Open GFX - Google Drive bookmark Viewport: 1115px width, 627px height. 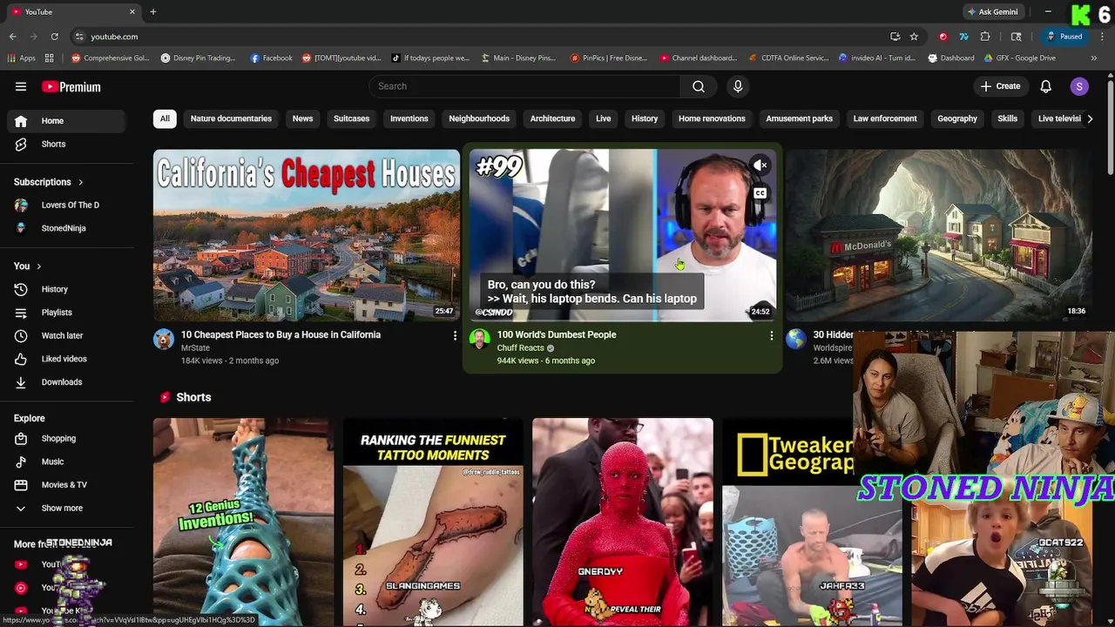[x=1019, y=58]
